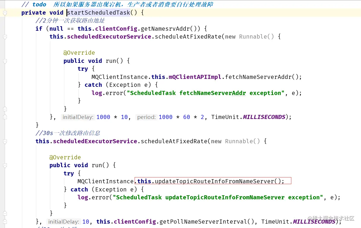Click fold-end marker on the getPollNameServerInterval line
Screen dimensions: 361x228
[x=5, y=222]
